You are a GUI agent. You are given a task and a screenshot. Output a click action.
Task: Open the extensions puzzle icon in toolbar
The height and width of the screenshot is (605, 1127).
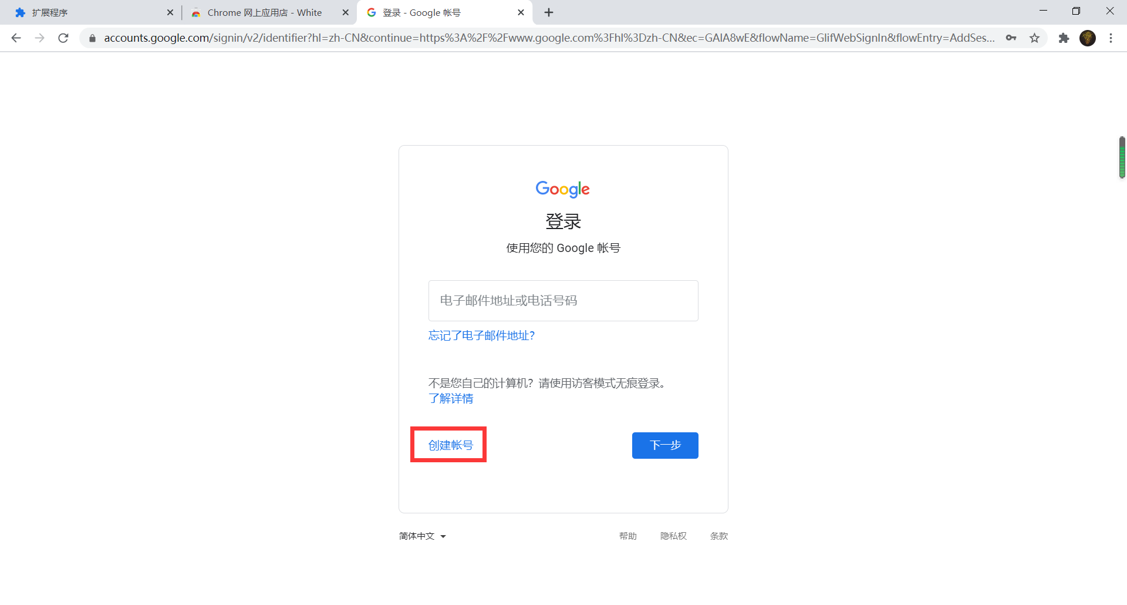pos(1064,38)
